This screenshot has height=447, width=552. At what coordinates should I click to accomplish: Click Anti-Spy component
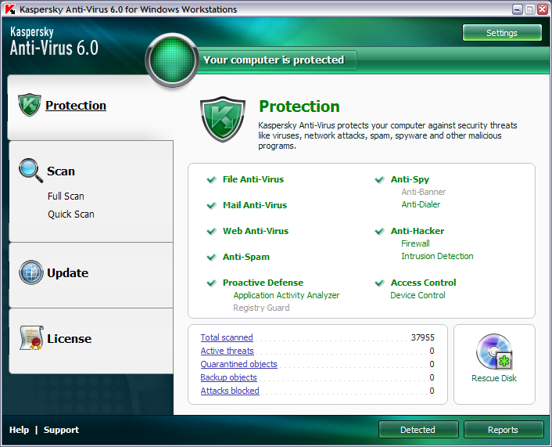click(x=410, y=179)
